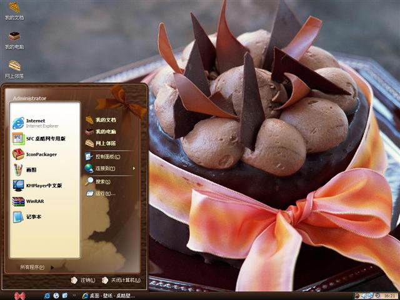
Task: Open 我的电脑 in Start menu right pane
Action: [x=101, y=132]
